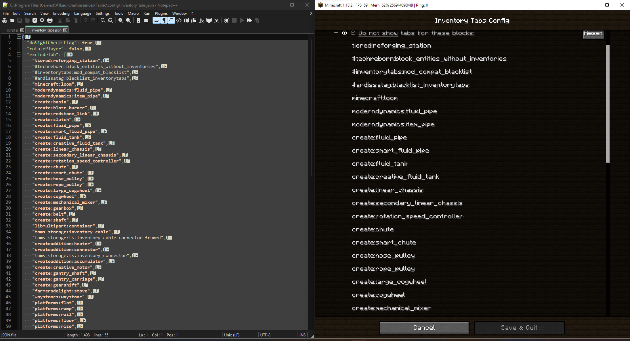Viewport: 630px width, 341px height.
Task: Click the Cancel button
Action: click(424, 328)
